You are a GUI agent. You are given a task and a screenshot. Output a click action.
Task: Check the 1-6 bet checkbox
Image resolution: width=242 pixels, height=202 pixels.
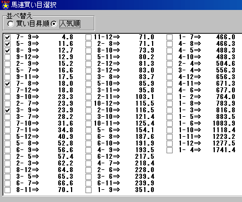click(x=169, y=123)
